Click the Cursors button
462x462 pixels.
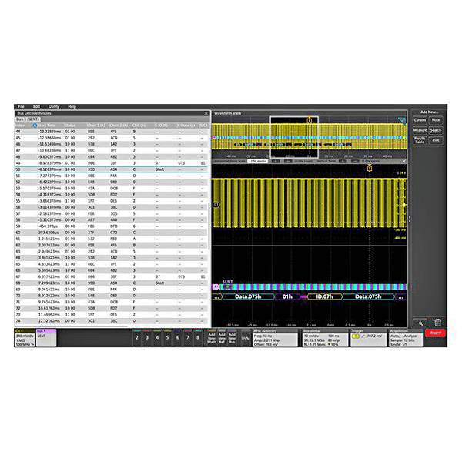pos(420,120)
